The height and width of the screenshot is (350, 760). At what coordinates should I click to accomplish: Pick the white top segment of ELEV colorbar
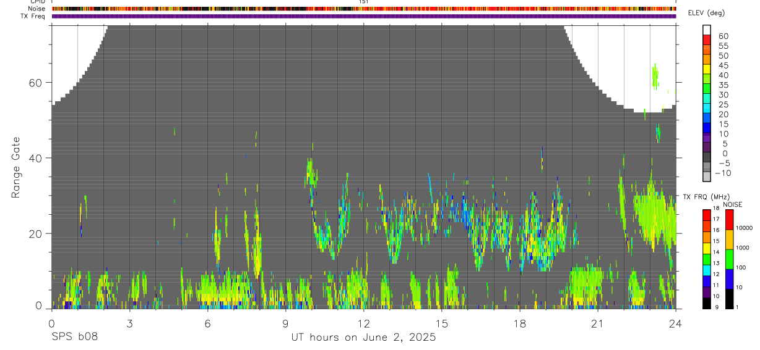(707, 30)
